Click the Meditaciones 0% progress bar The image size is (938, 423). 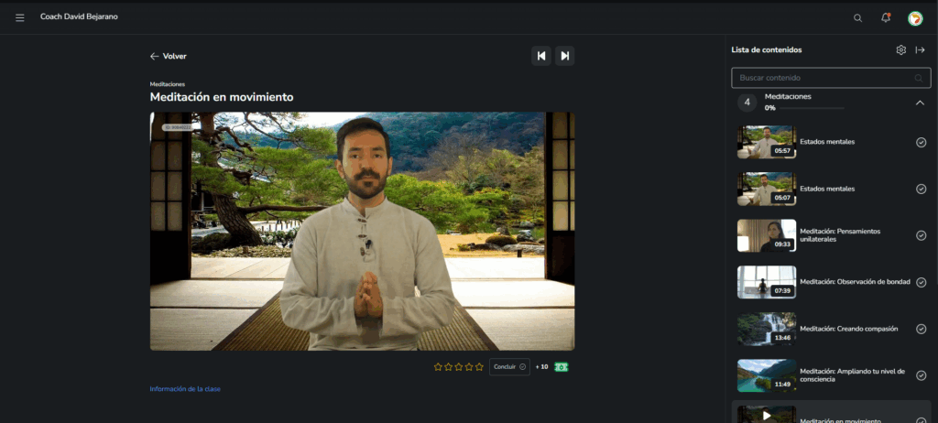pyautogui.click(x=813, y=108)
